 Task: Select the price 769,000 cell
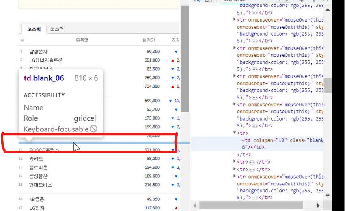(x=152, y=78)
